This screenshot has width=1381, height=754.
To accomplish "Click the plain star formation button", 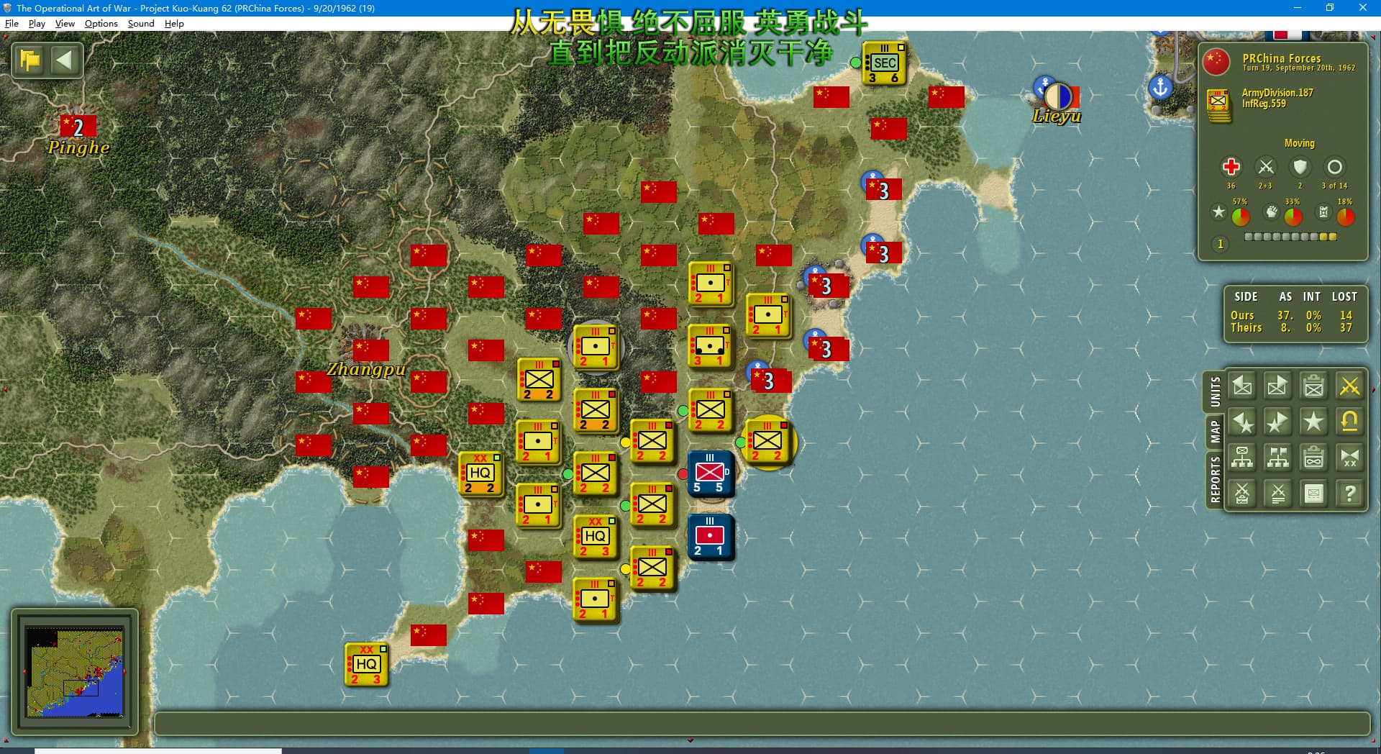I will pos(1313,422).
